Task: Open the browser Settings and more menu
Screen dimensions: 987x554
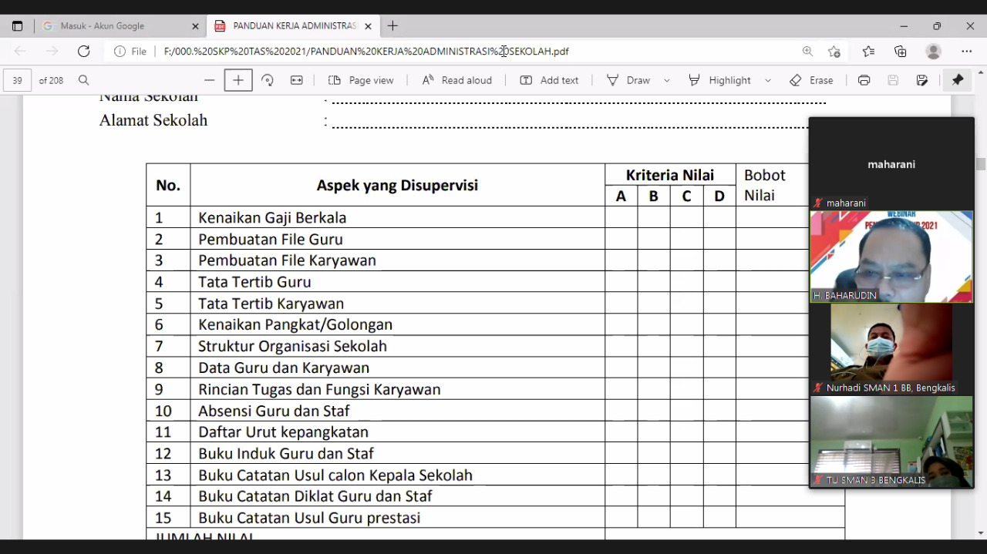Action: tap(967, 51)
